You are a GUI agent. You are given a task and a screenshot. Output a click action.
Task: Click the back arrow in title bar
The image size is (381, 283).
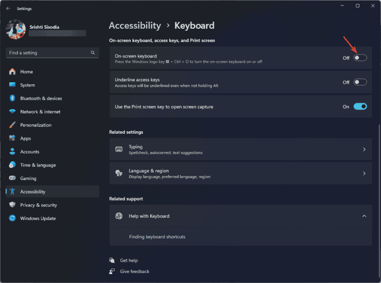point(8,8)
